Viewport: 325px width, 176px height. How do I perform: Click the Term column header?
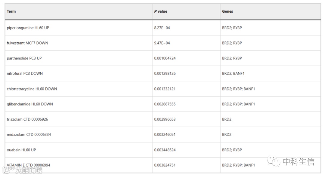pyautogui.click(x=11, y=11)
